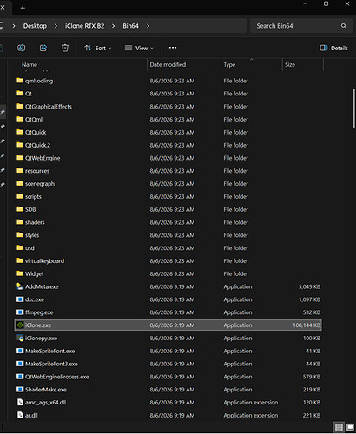Select the iClone.exe application file
The width and height of the screenshot is (356, 434).
168,325
